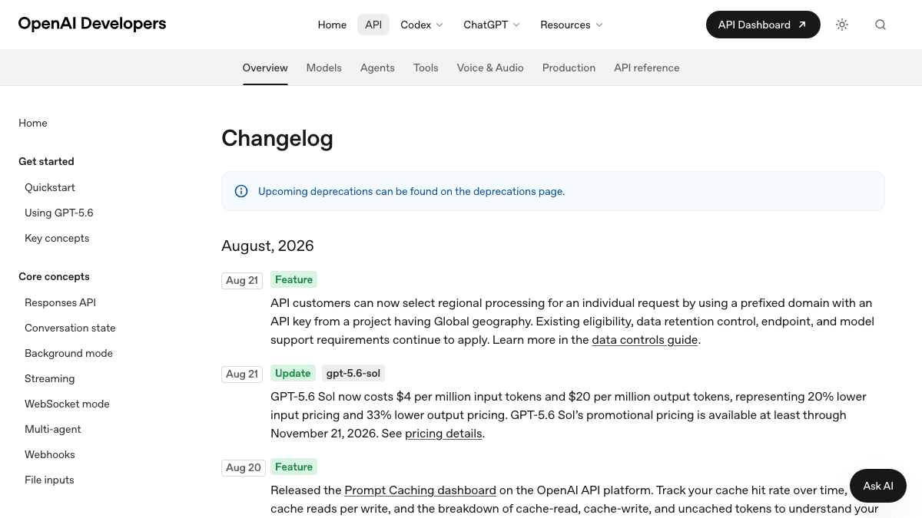
Task: Open Background mode in the sidebar
Action: (x=68, y=353)
